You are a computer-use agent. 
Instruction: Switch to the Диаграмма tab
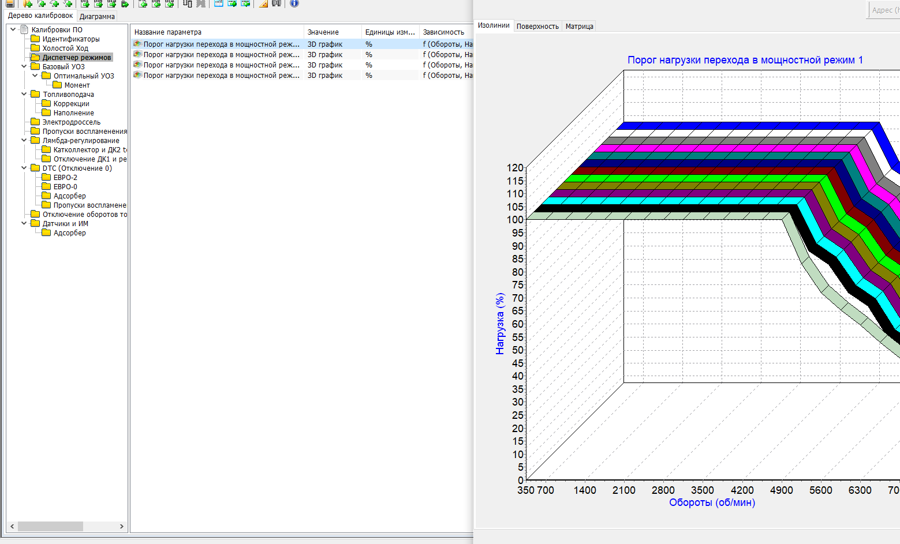point(97,17)
